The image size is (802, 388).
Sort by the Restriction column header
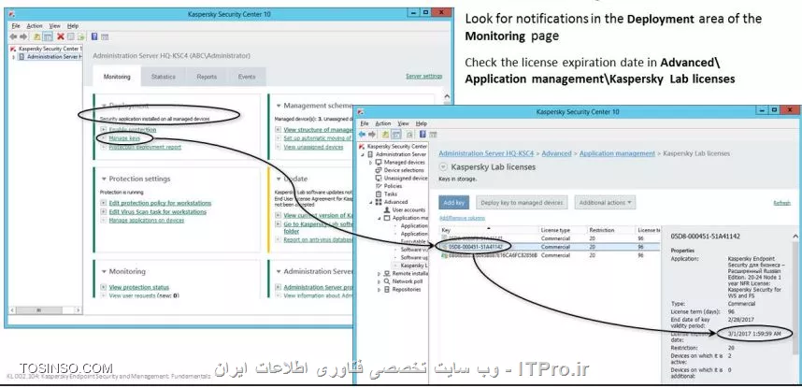[x=610, y=230]
